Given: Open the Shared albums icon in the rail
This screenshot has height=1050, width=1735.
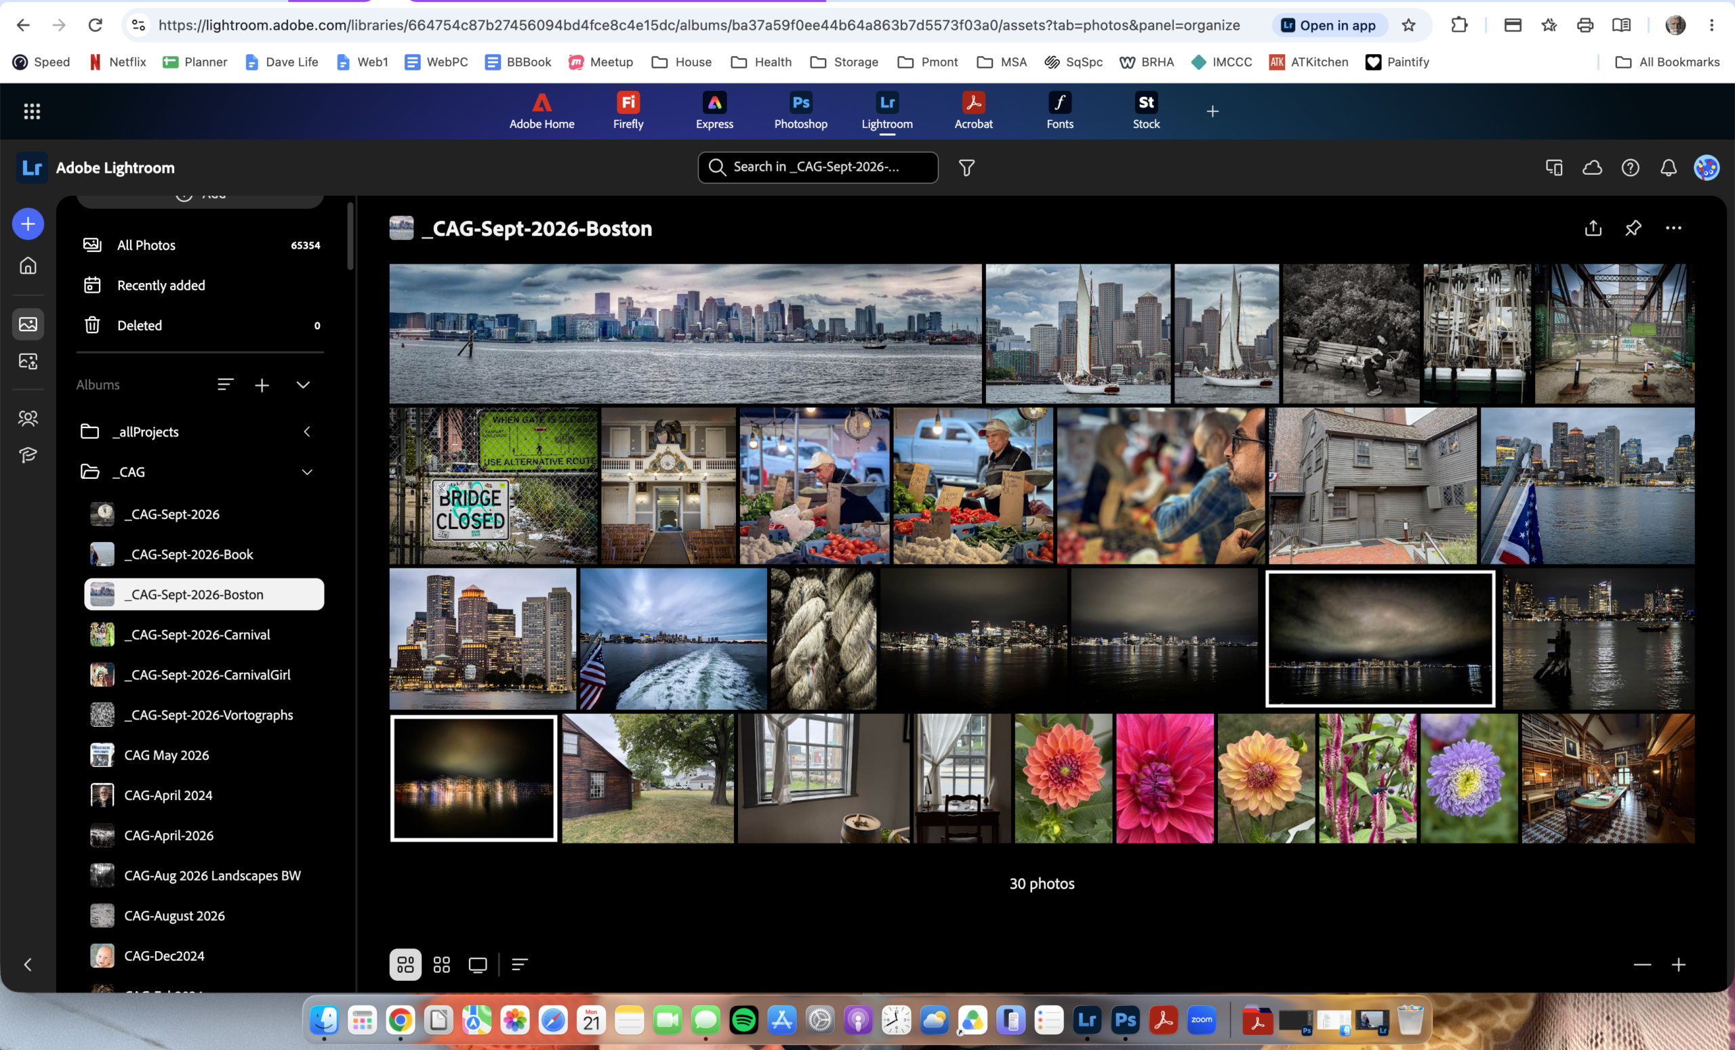Looking at the screenshot, I should (x=28, y=361).
